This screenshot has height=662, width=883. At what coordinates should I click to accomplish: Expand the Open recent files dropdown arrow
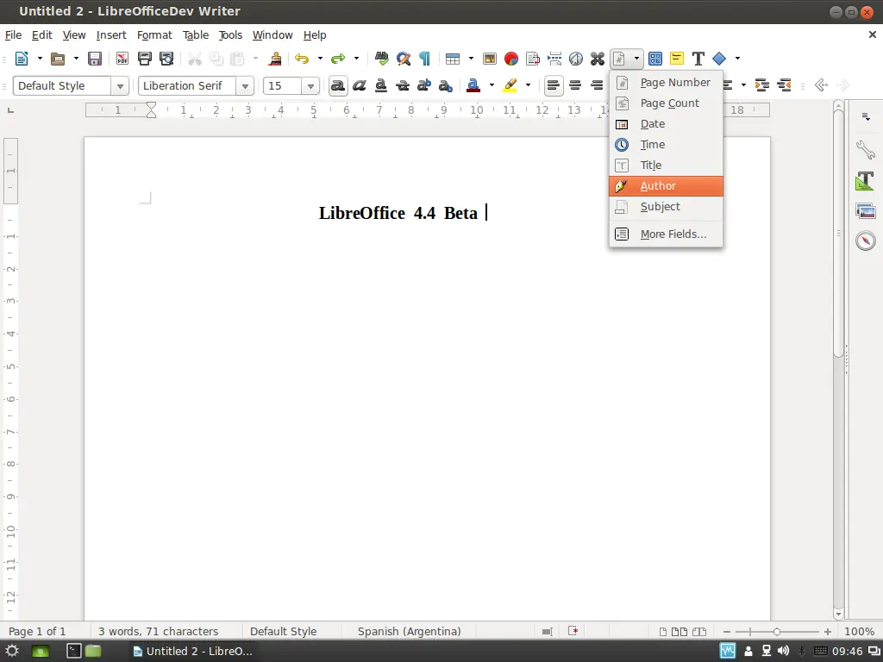pos(76,59)
